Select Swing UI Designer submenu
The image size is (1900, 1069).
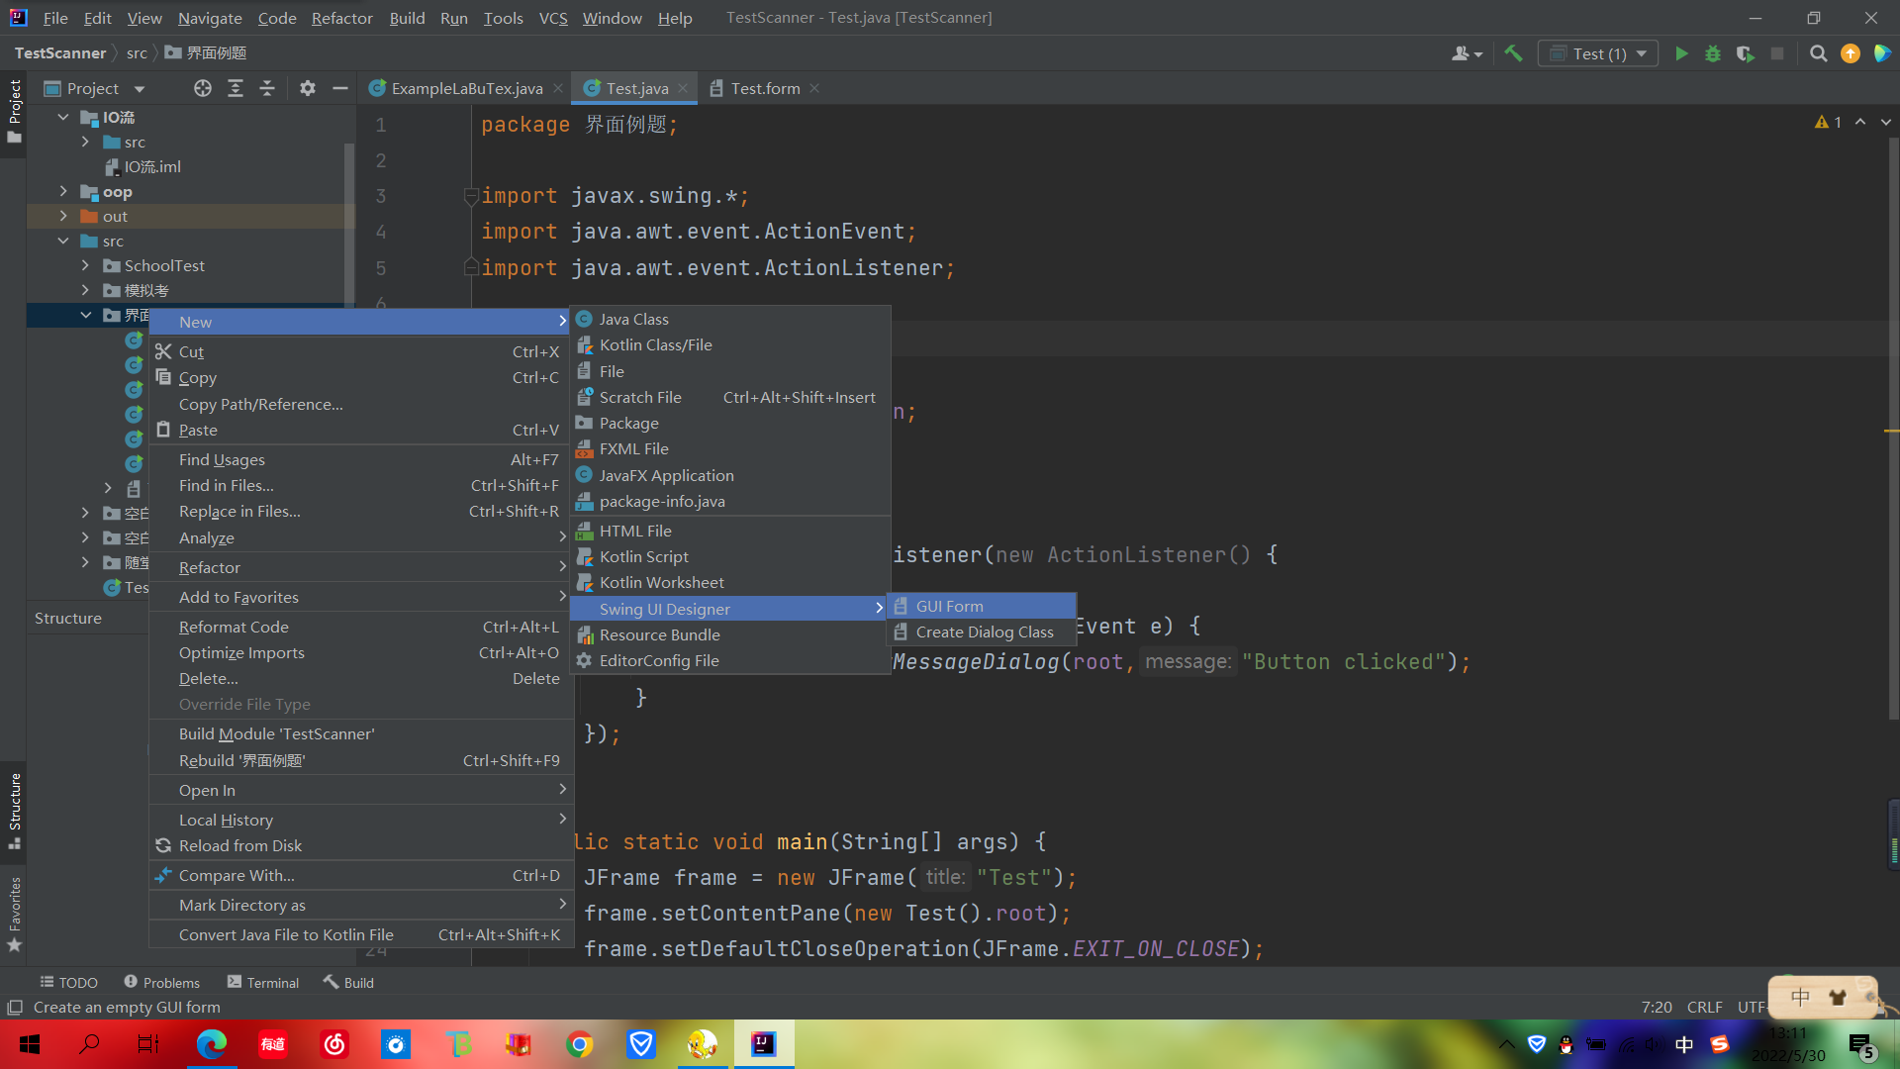(730, 609)
